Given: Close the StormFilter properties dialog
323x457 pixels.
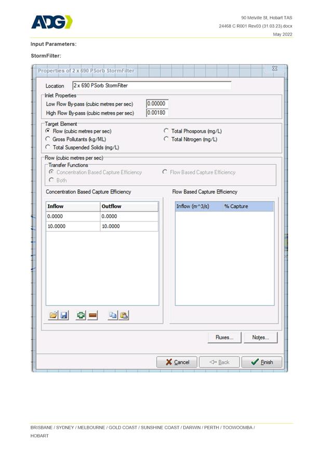Looking at the screenshot, I should (x=274, y=68).
